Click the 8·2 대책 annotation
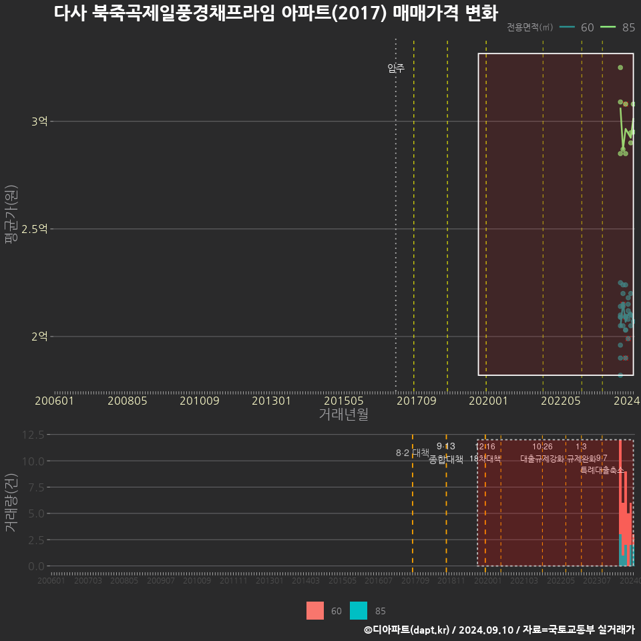 click(413, 453)
